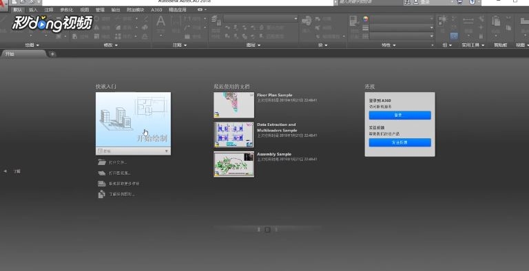Expand the 组 panel dropdown

450,45
